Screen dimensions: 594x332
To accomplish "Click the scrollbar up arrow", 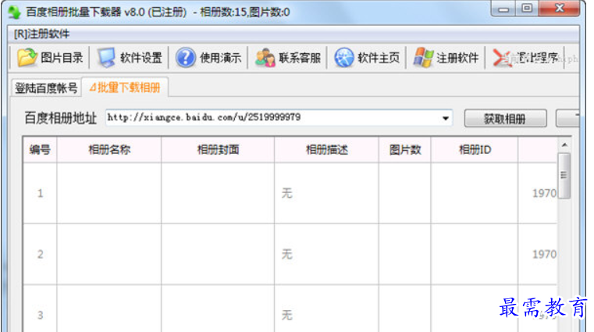I will (564, 145).
